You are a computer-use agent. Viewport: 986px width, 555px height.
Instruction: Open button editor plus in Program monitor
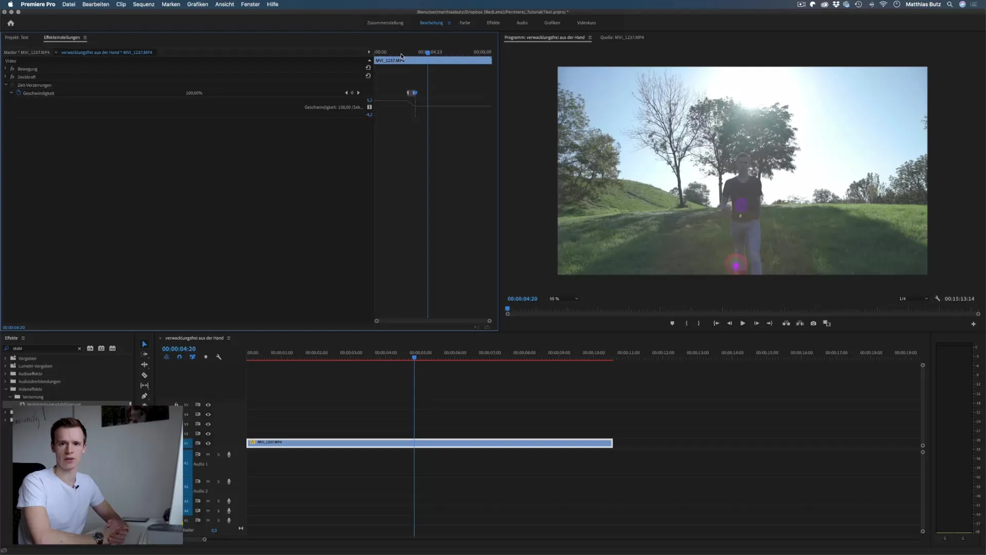click(973, 324)
